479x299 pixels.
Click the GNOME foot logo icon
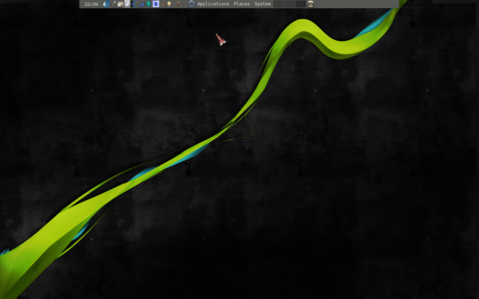192,4
